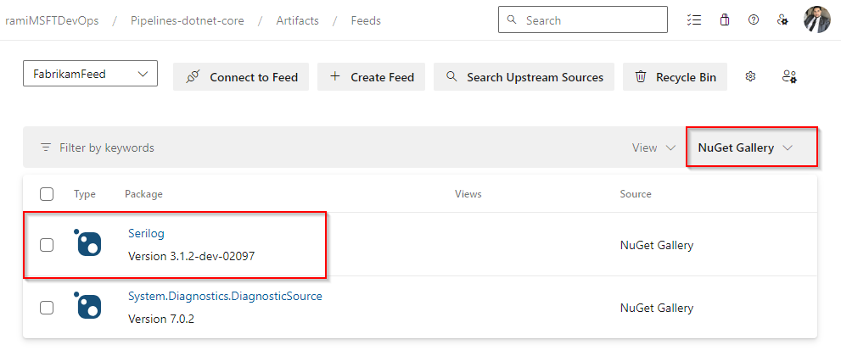Open the Recycle Bin
This screenshot has height=356, width=841.
(x=675, y=76)
